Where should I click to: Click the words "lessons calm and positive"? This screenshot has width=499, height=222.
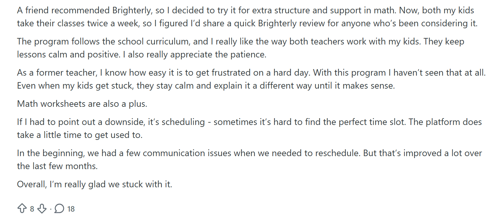point(68,55)
